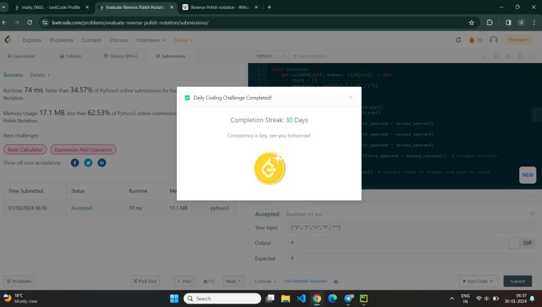The image size is (542, 307).
Task: Open Expression Add Operators challenge
Action: [83, 150]
